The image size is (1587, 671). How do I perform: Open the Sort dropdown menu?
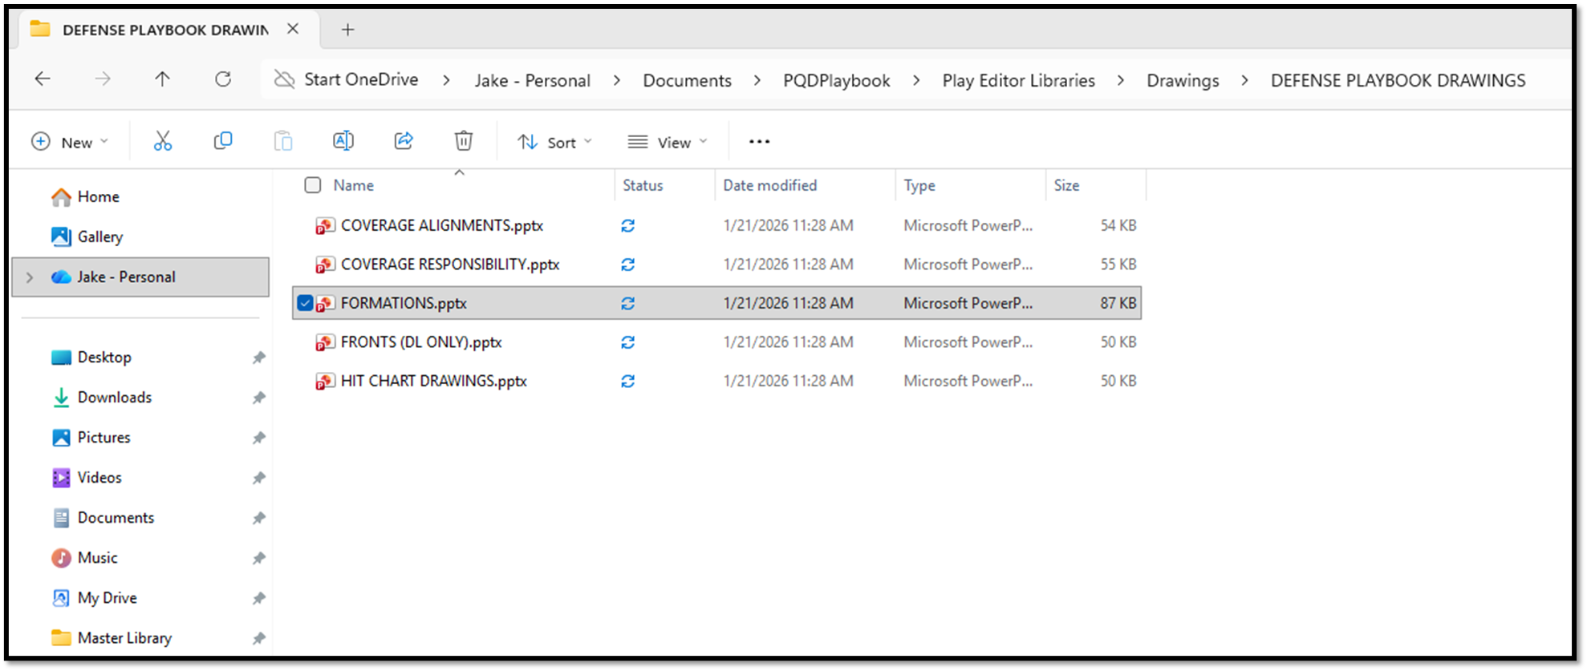click(x=554, y=142)
